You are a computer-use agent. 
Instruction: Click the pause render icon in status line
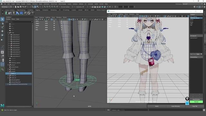pyautogui.click(x=110, y=7)
